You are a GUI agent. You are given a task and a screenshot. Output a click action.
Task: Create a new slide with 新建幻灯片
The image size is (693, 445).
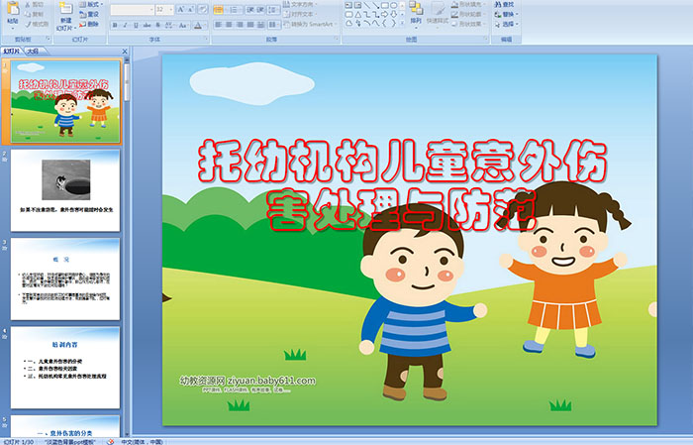pyautogui.click(x=66, y=17)
